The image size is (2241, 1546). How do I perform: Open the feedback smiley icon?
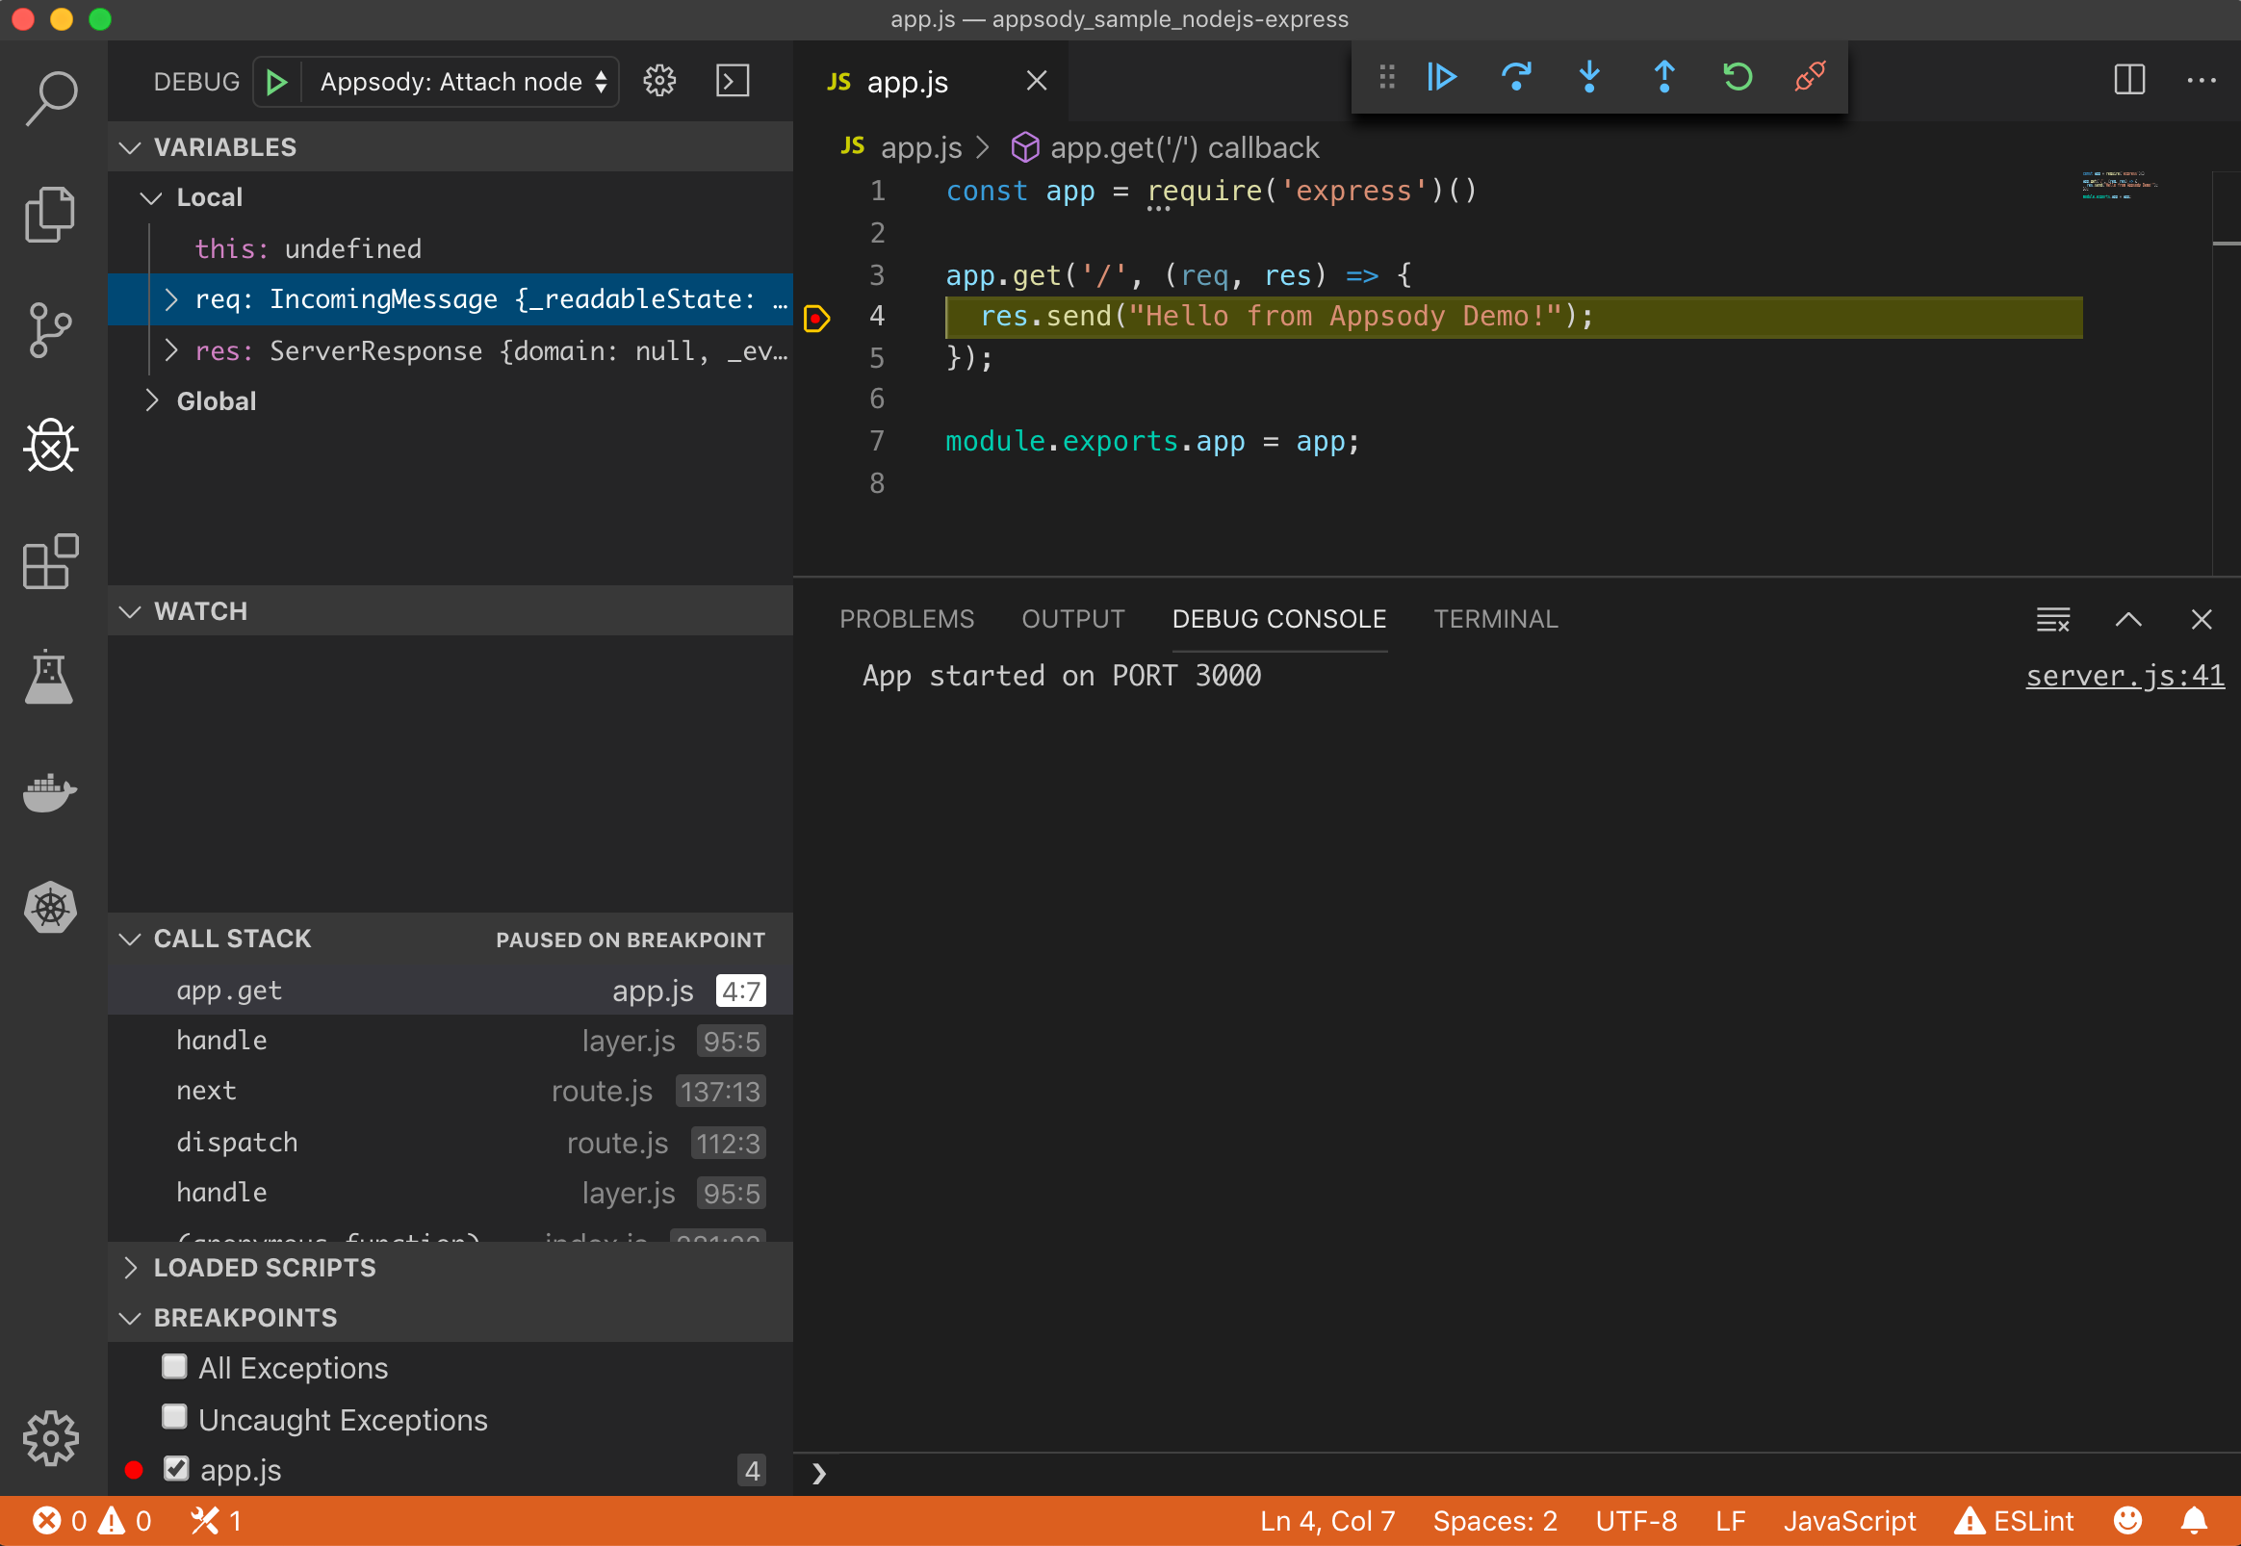2128,1521
